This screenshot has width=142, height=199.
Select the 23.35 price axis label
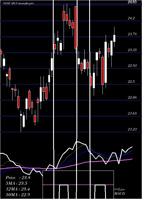[132, 50]
